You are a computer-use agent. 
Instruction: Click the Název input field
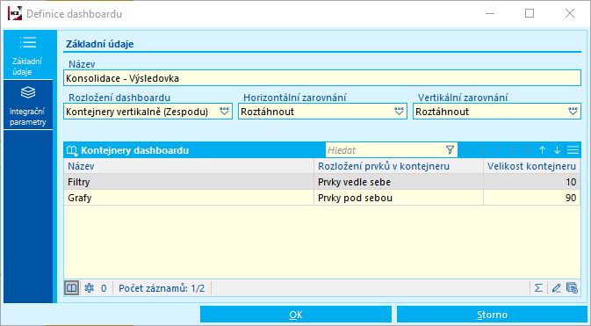tap(322, 78)
